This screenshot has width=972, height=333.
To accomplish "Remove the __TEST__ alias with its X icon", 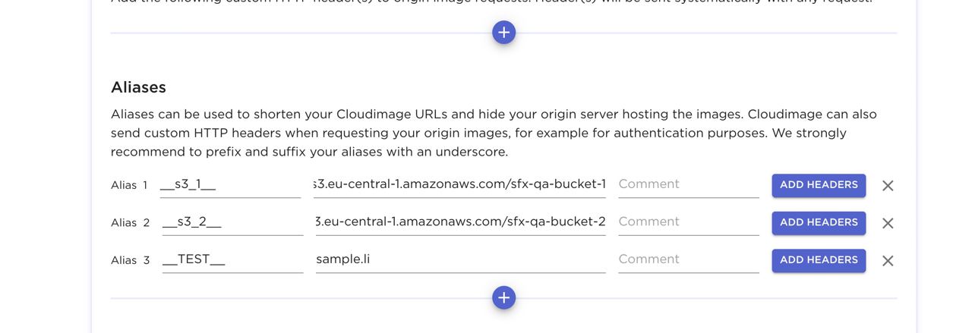I will click(887, 261).
